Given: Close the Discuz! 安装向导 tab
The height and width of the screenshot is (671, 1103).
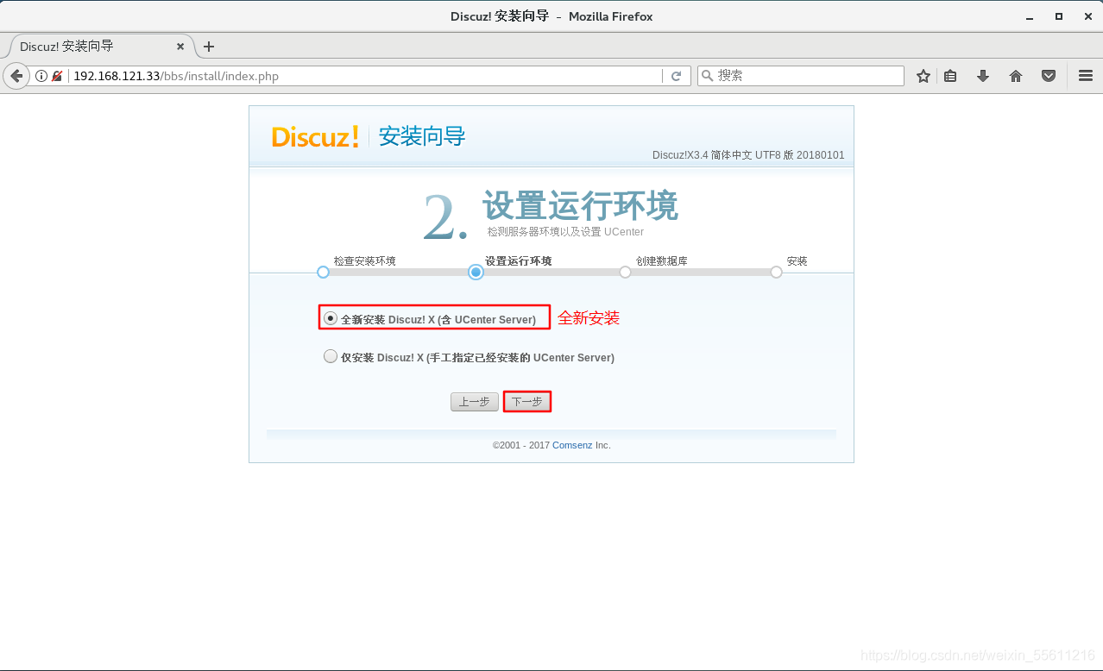Looking at the screenshot, I should [180, 47].
